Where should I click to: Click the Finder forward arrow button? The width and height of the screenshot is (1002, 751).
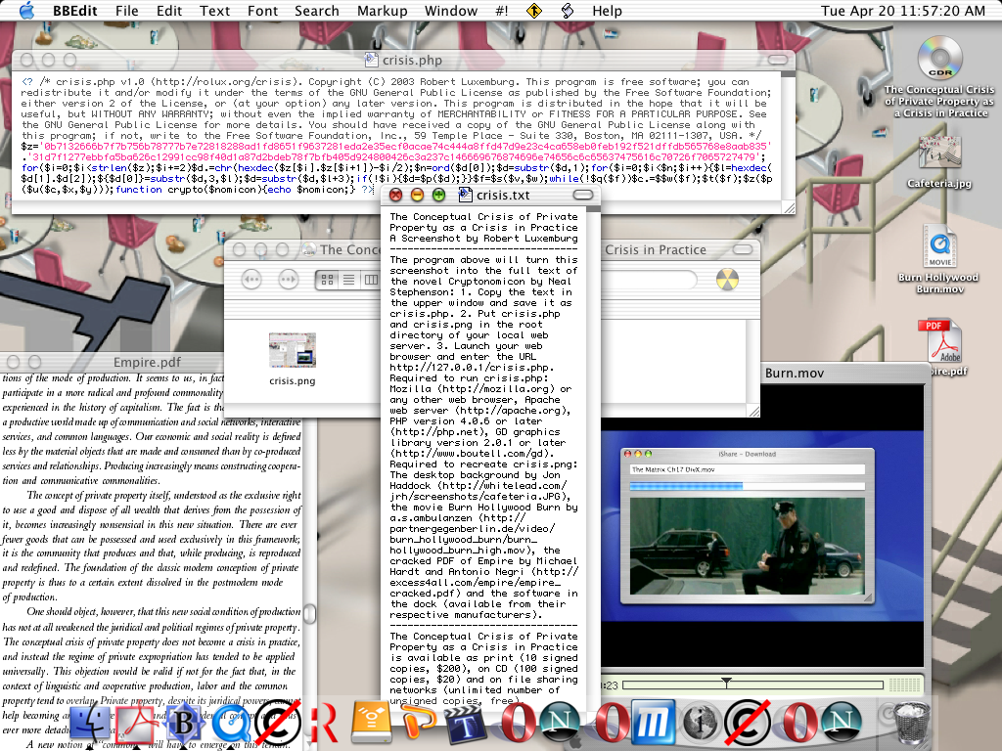point(288,280)
